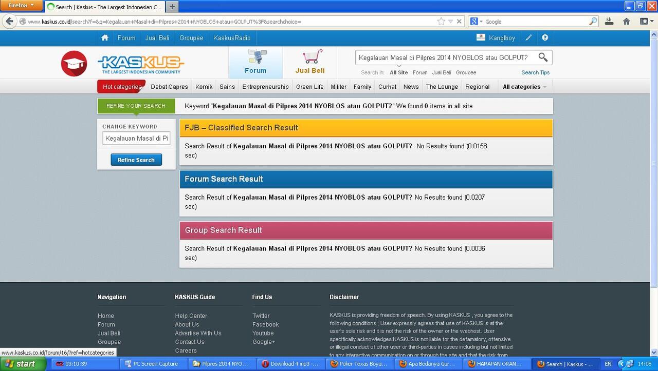The width and height of the screenshot is (658, 371).
Task: Open Facebook footer link
Action: click(265, 324)
